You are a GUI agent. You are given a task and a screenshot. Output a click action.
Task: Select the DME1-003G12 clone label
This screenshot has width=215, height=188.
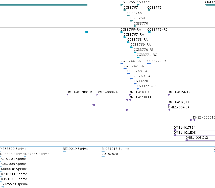pos(197,138)
